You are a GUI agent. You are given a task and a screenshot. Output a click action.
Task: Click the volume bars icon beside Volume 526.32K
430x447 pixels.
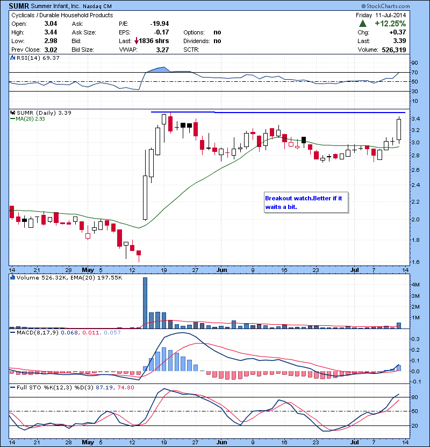12,277
